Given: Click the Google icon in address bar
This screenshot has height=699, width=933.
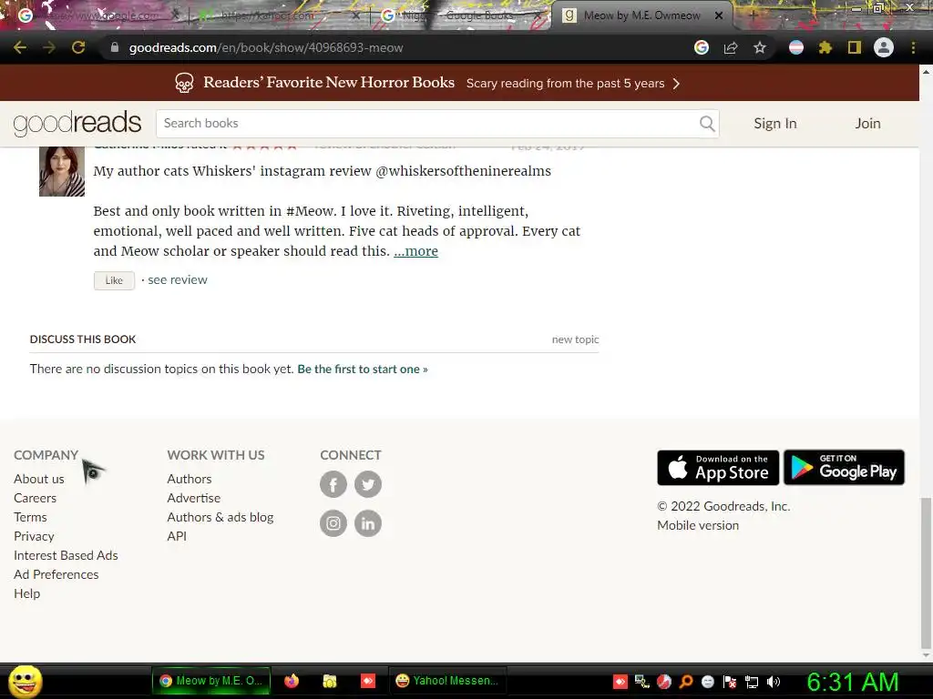Looking at the screenshot, I should pyautogui.click(x=702, y=47).
